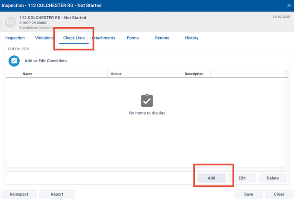
Task: Go to the Attachments tab
Action: pos(104,38)
